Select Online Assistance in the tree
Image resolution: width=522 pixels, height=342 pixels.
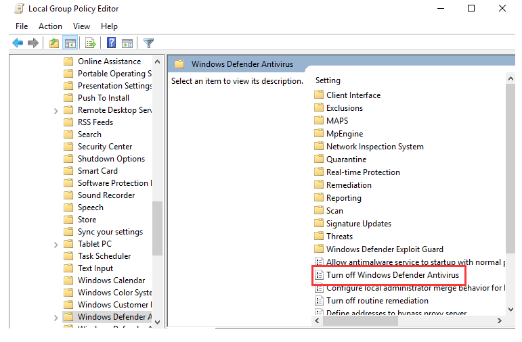coord(109,62)
